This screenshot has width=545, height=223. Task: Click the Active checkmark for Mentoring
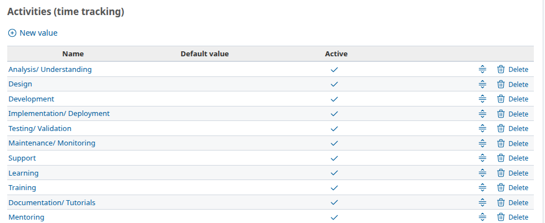(334, 217)
